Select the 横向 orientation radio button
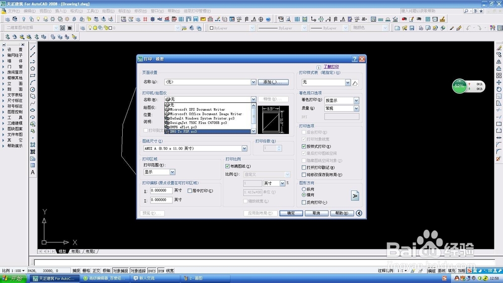Image resolution: width=503 pixels, height=283 pixels. tap(304, 195)
